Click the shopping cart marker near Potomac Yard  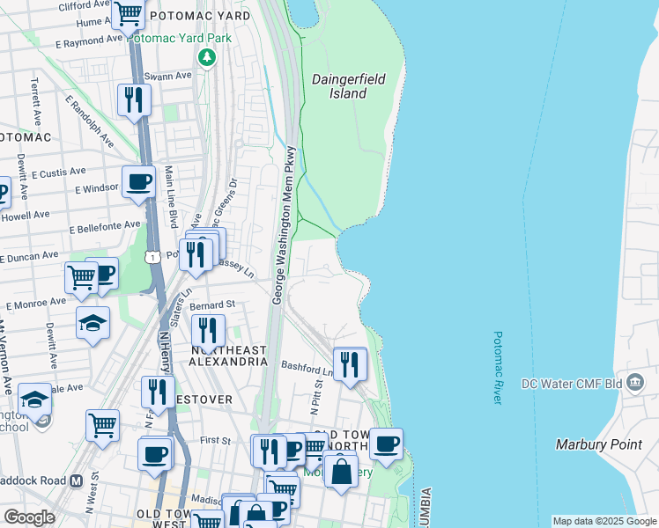click(x=128, y=17)
